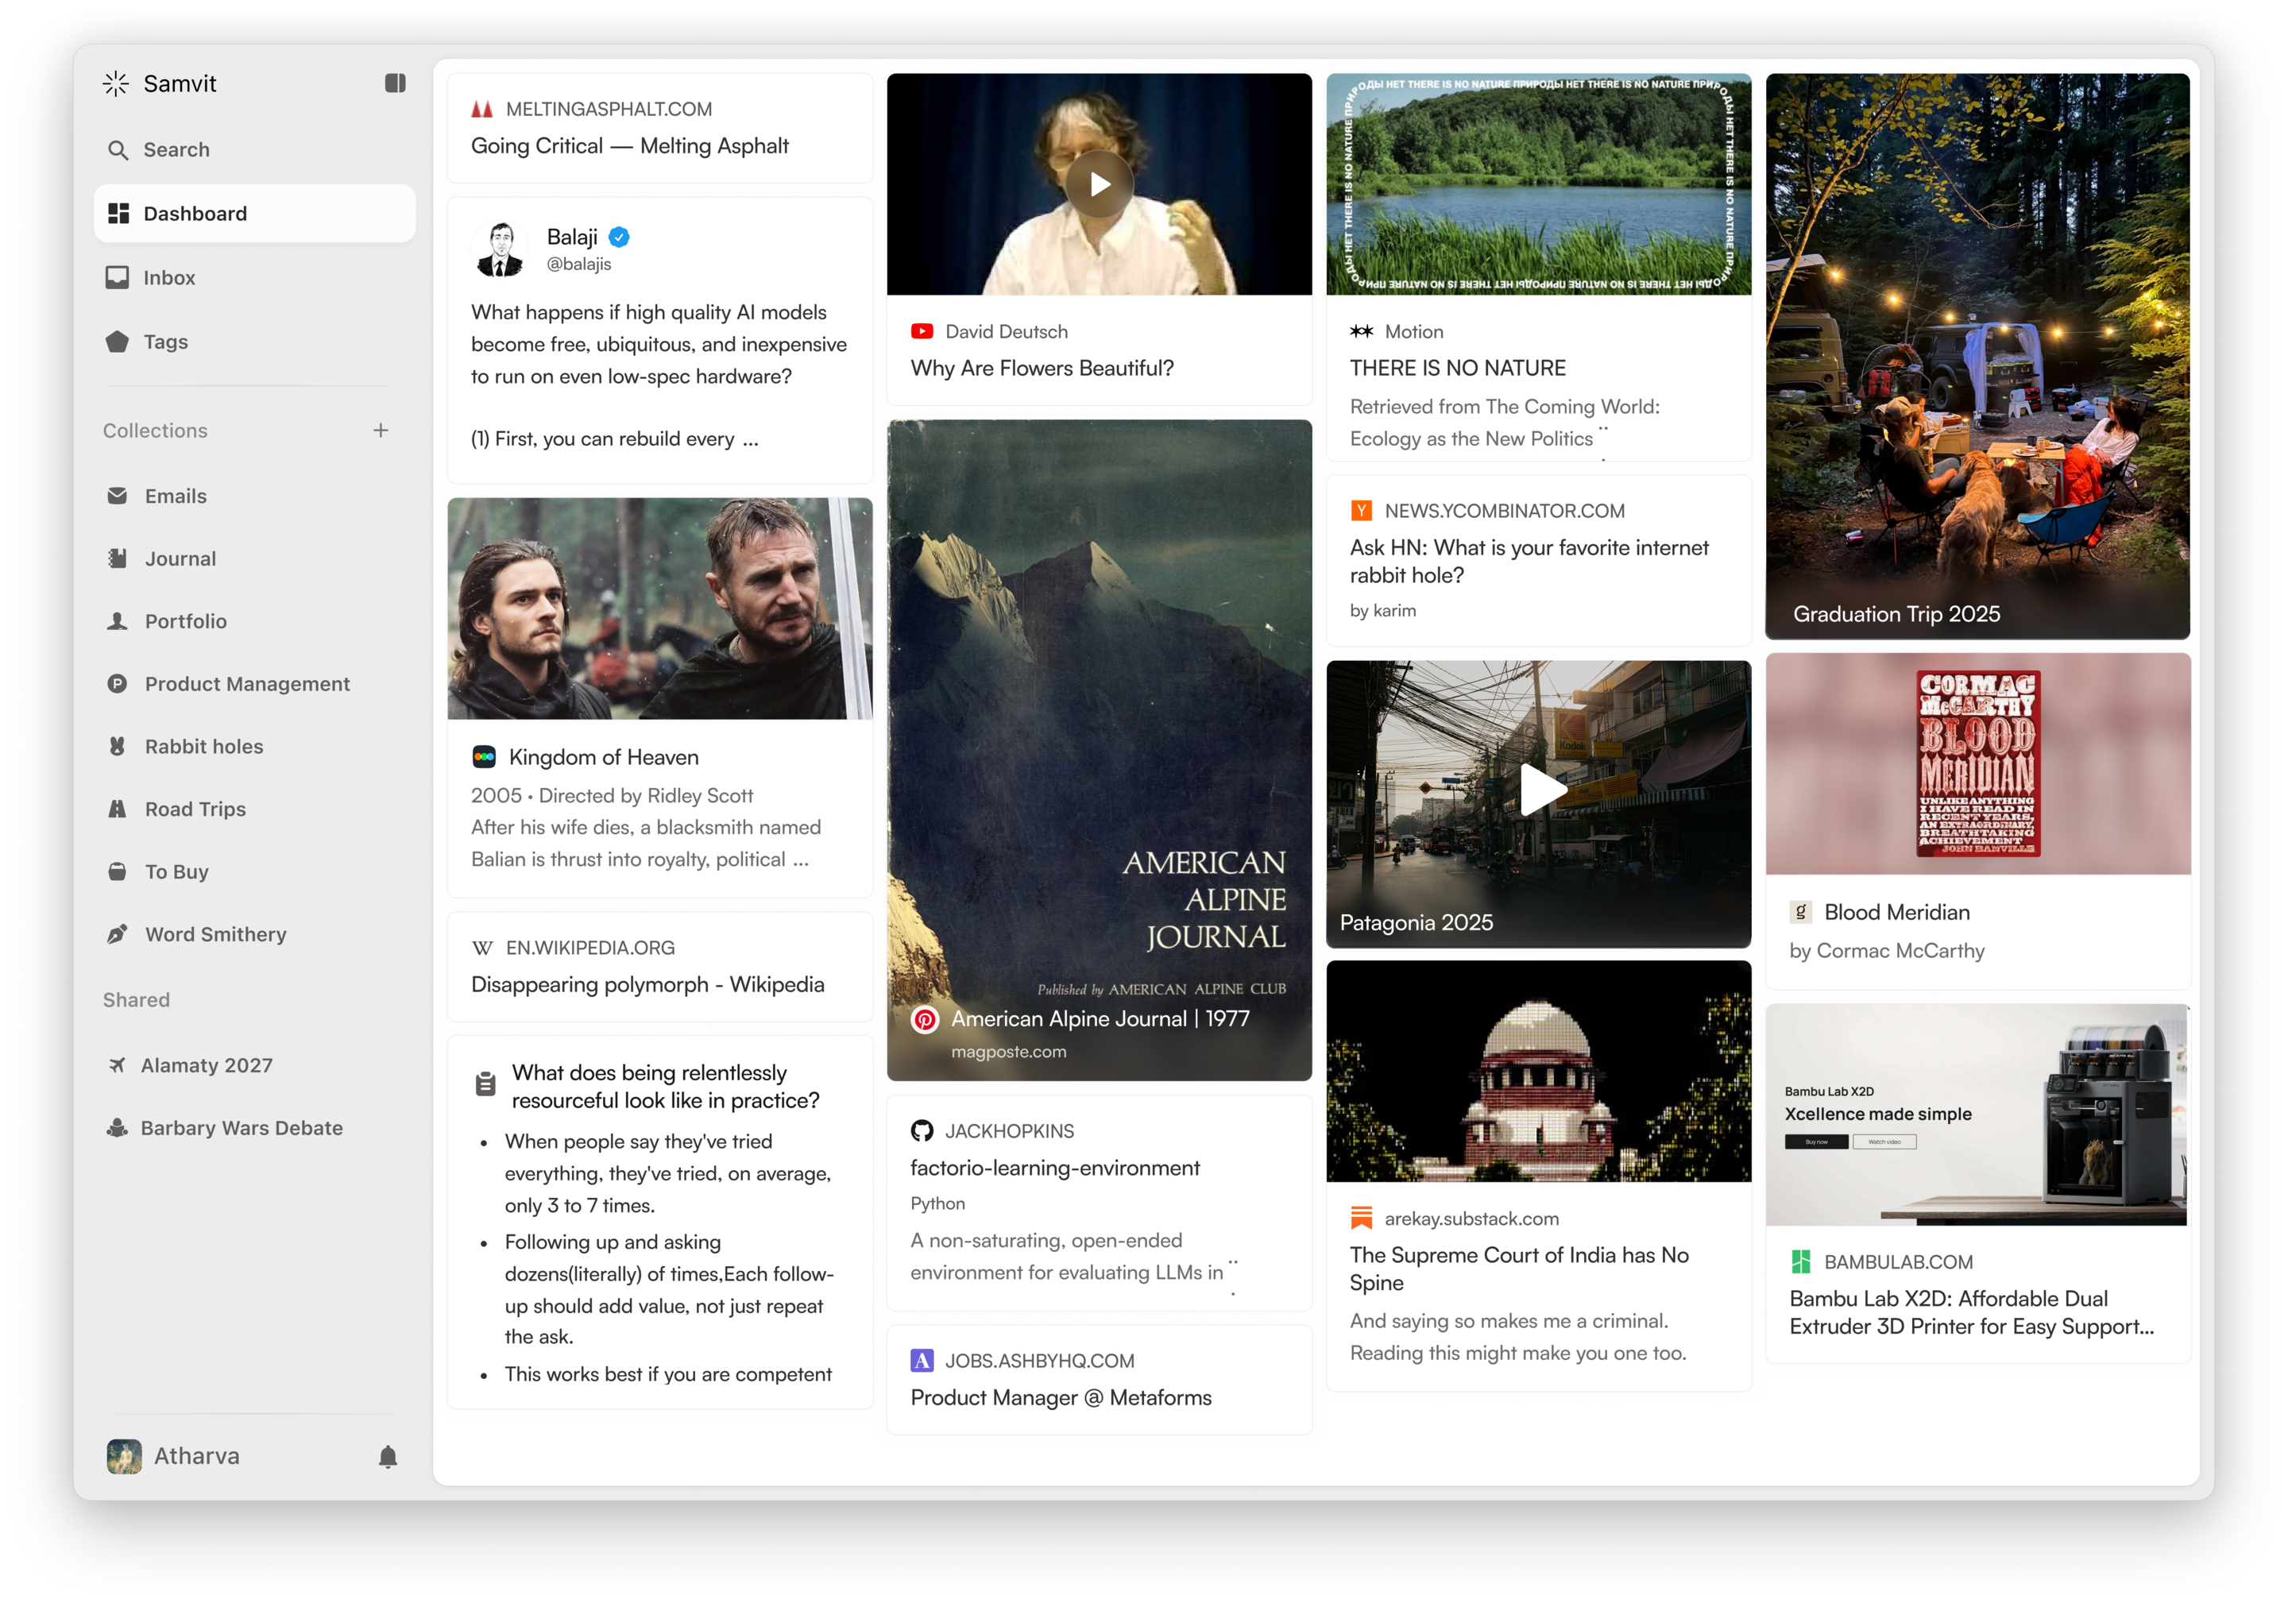Click the Barbary Wars Debate icon

pos(118,1129)
